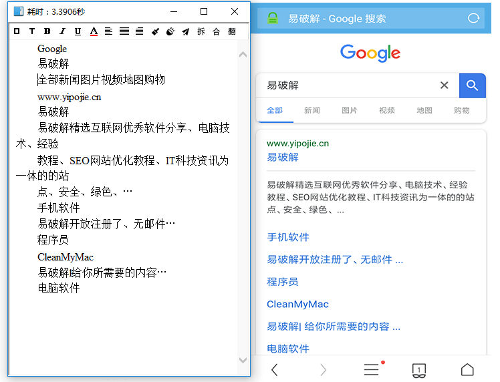Switch to the 视频 tab
Viewport: 500px width, 382px height.
(x=387, y=110)
